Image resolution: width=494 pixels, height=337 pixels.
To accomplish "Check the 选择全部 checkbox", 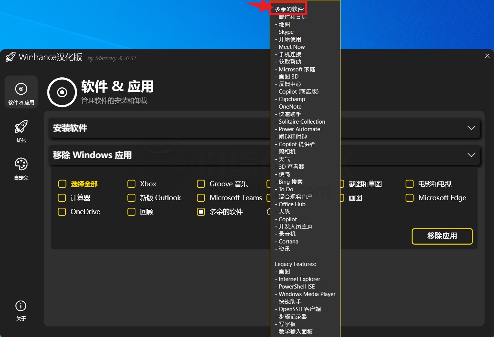I will (x=62, y=184).
